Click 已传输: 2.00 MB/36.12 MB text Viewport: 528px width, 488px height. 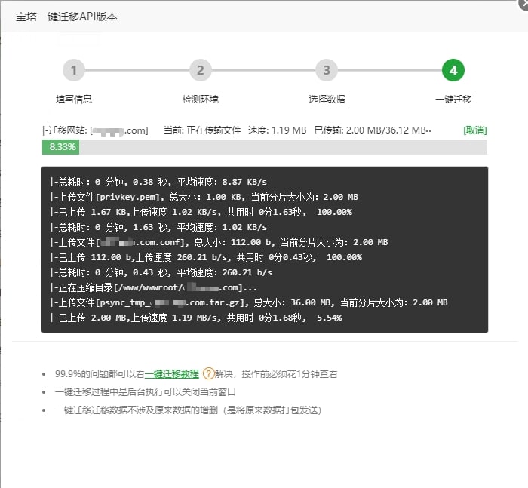point(373,130)
